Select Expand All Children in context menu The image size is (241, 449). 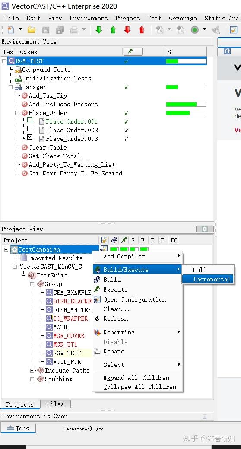coord(136,378)
